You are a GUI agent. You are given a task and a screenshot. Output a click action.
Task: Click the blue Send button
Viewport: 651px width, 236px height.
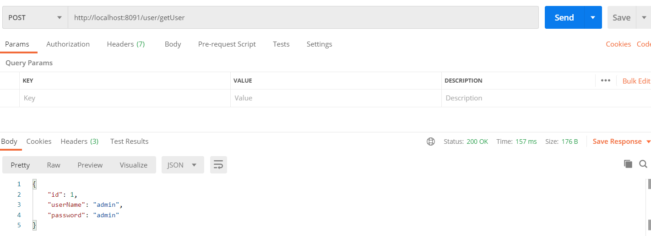[x=564, y=17]
